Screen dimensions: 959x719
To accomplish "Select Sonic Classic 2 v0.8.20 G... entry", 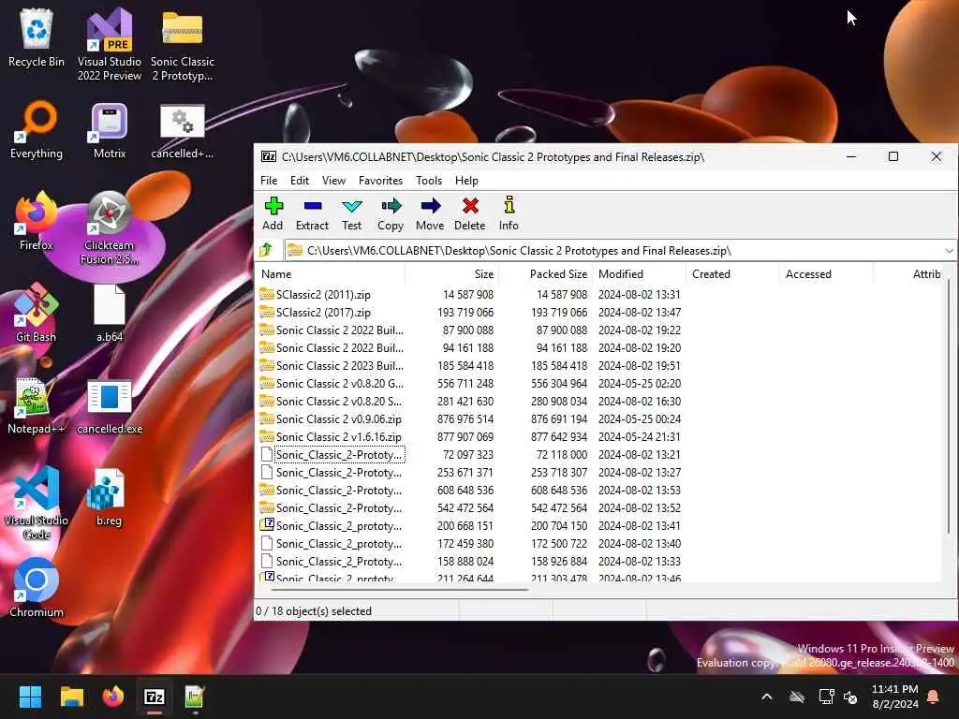I will click(x=470, y=383).
